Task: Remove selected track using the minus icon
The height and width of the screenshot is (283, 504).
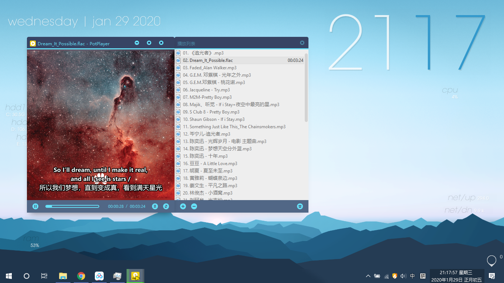Action: pyautogui.click(x=194, y=206)
